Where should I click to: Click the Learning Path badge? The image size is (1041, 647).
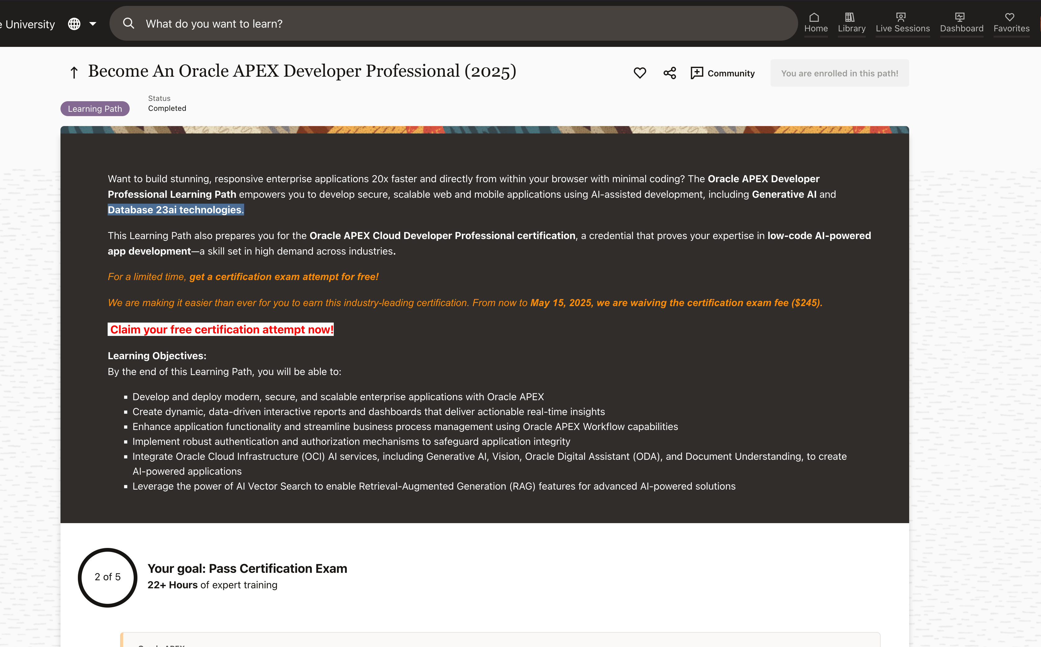(x=95, y=109)
